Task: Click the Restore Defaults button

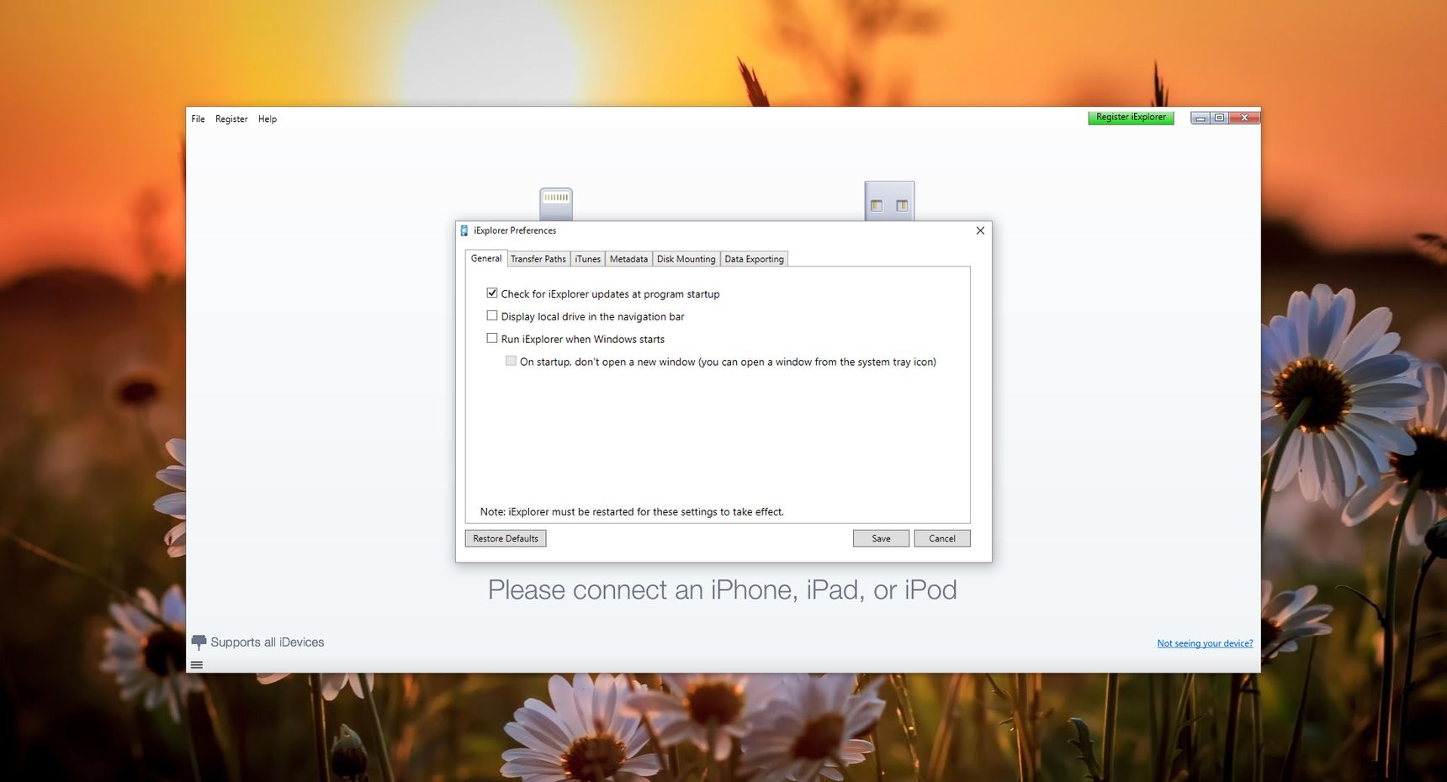Action: point(506,538)
